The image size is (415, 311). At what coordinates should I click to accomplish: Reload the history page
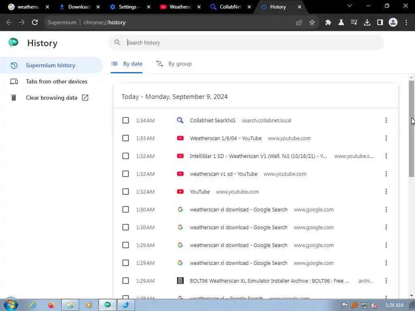pyautogui.click(x=35, y=23)
